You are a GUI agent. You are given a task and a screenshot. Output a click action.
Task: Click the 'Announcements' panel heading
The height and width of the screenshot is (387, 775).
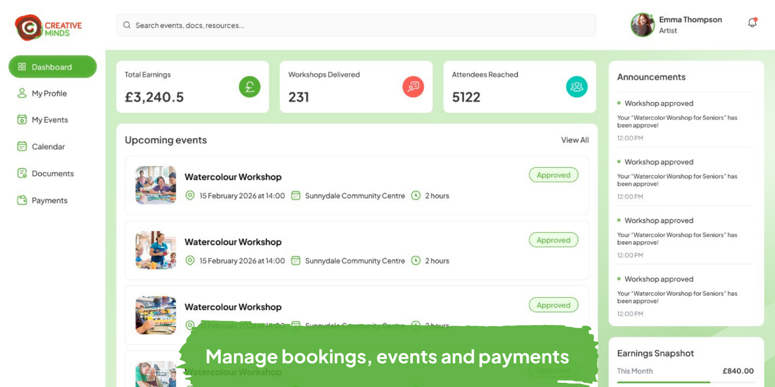pos(651,77)
